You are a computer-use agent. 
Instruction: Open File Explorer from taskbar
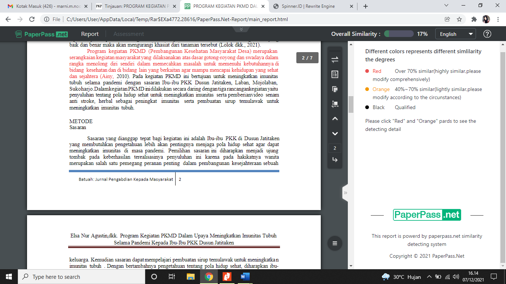(x=190, y=277)
